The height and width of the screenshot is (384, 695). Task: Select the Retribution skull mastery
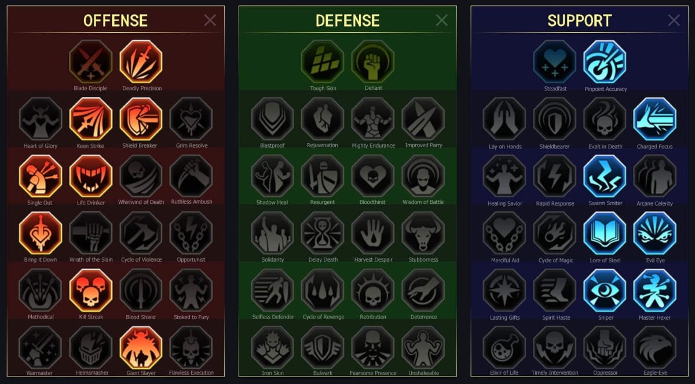pos(373,290)
